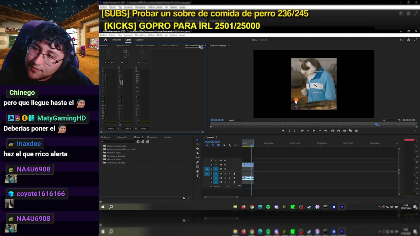Mute track A1 in timeline
Screen dimensions: 420x236
pos(225,174)
